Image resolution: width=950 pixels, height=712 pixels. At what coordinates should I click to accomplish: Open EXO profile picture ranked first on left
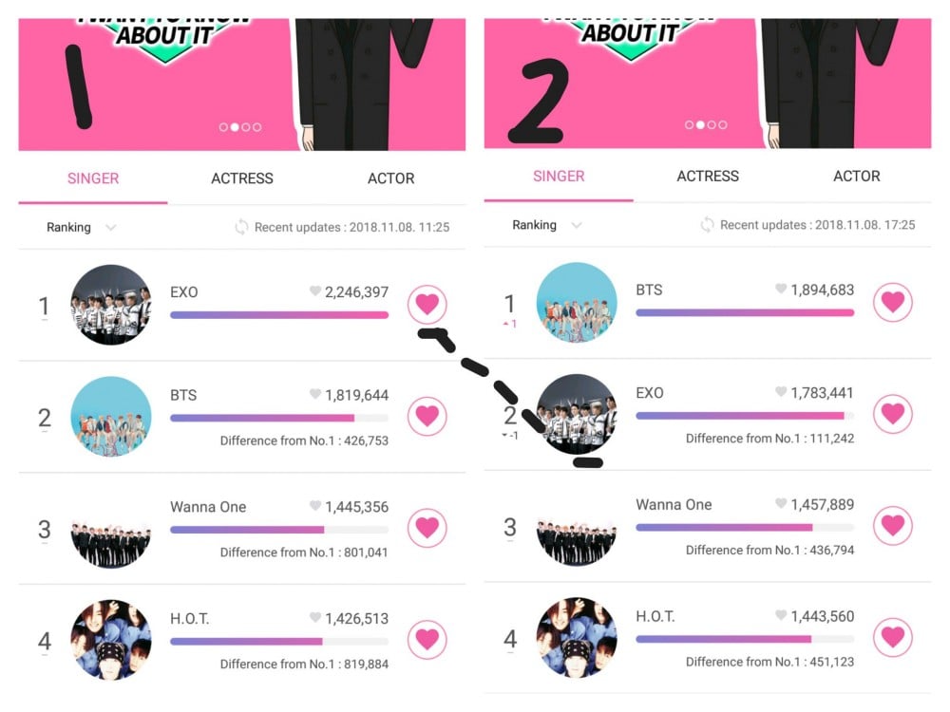pyautogui.click(x=111, y=305)
